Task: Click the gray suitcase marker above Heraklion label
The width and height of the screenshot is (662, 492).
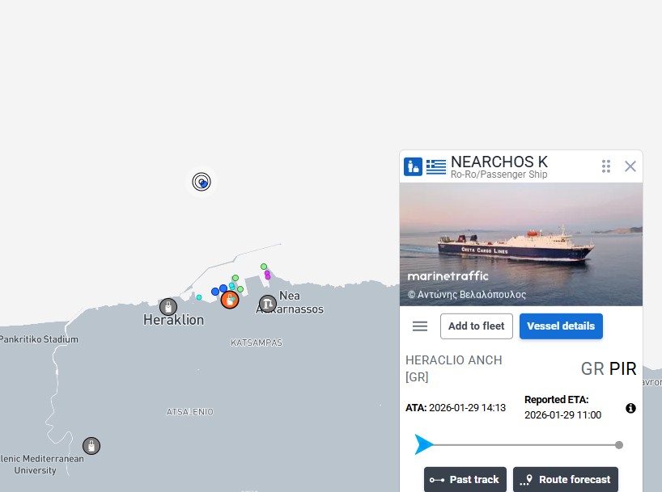Action: point(168,307)
